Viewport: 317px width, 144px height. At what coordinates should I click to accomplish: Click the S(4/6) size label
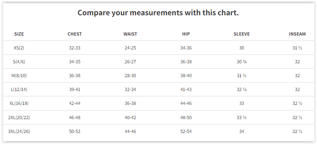point(19,62)
